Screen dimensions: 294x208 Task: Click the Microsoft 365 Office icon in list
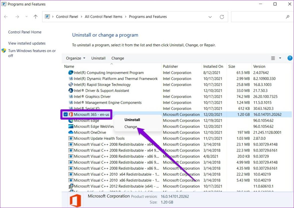(x=71, y=115)
